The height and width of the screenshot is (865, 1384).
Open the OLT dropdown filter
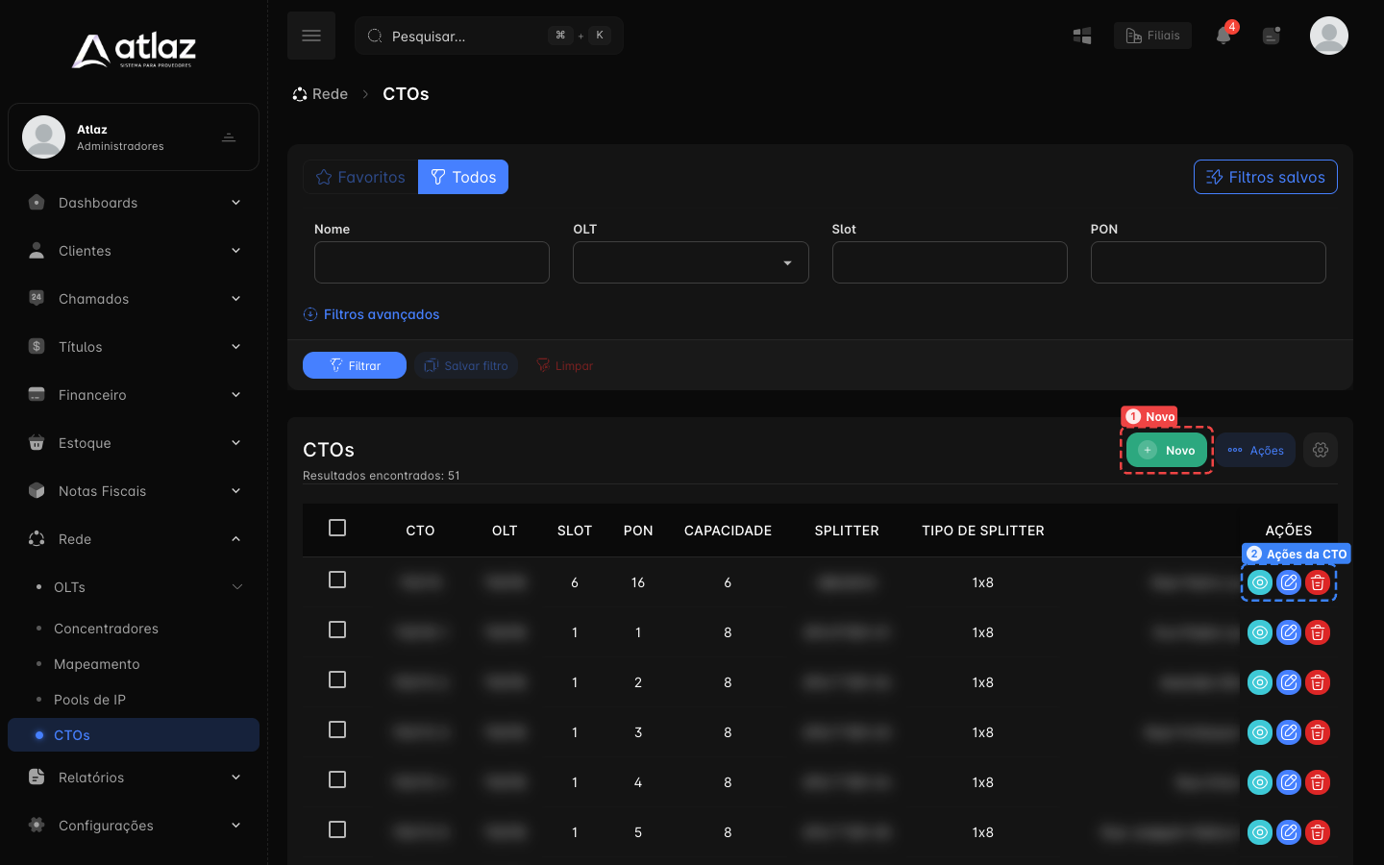point(691,262)
